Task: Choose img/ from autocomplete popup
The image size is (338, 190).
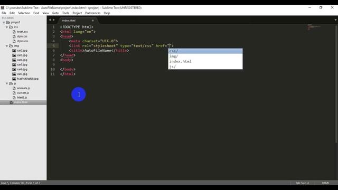Action: [x=205, y=56]
